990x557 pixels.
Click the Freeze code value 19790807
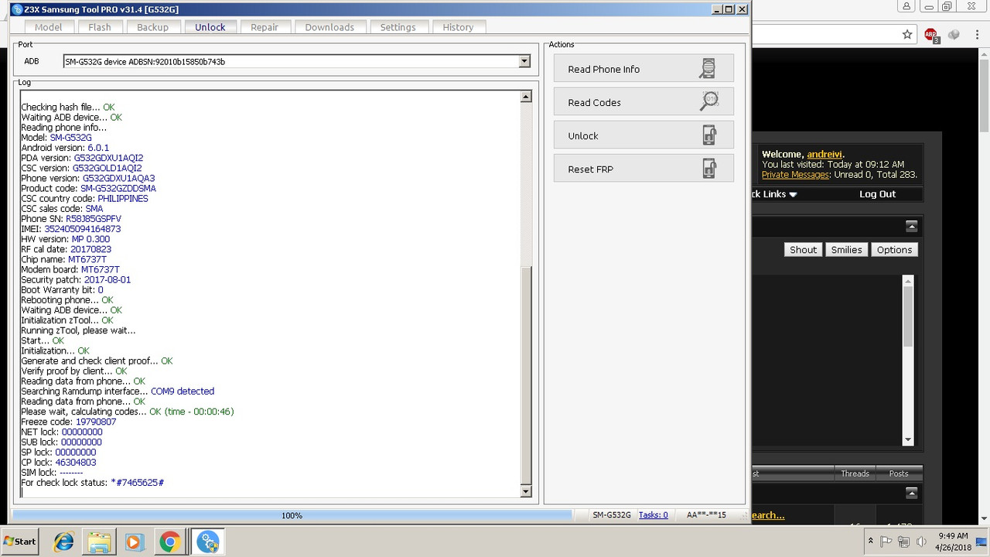click(96, 422)
